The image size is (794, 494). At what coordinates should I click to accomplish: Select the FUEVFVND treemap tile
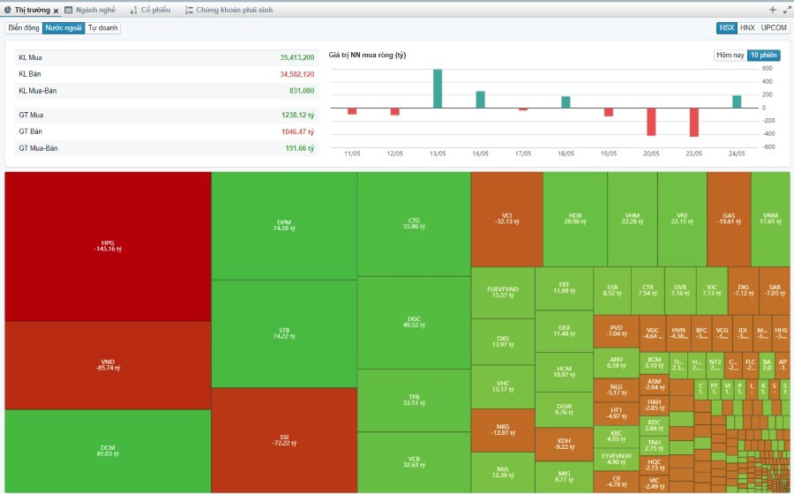pos(502,292)
